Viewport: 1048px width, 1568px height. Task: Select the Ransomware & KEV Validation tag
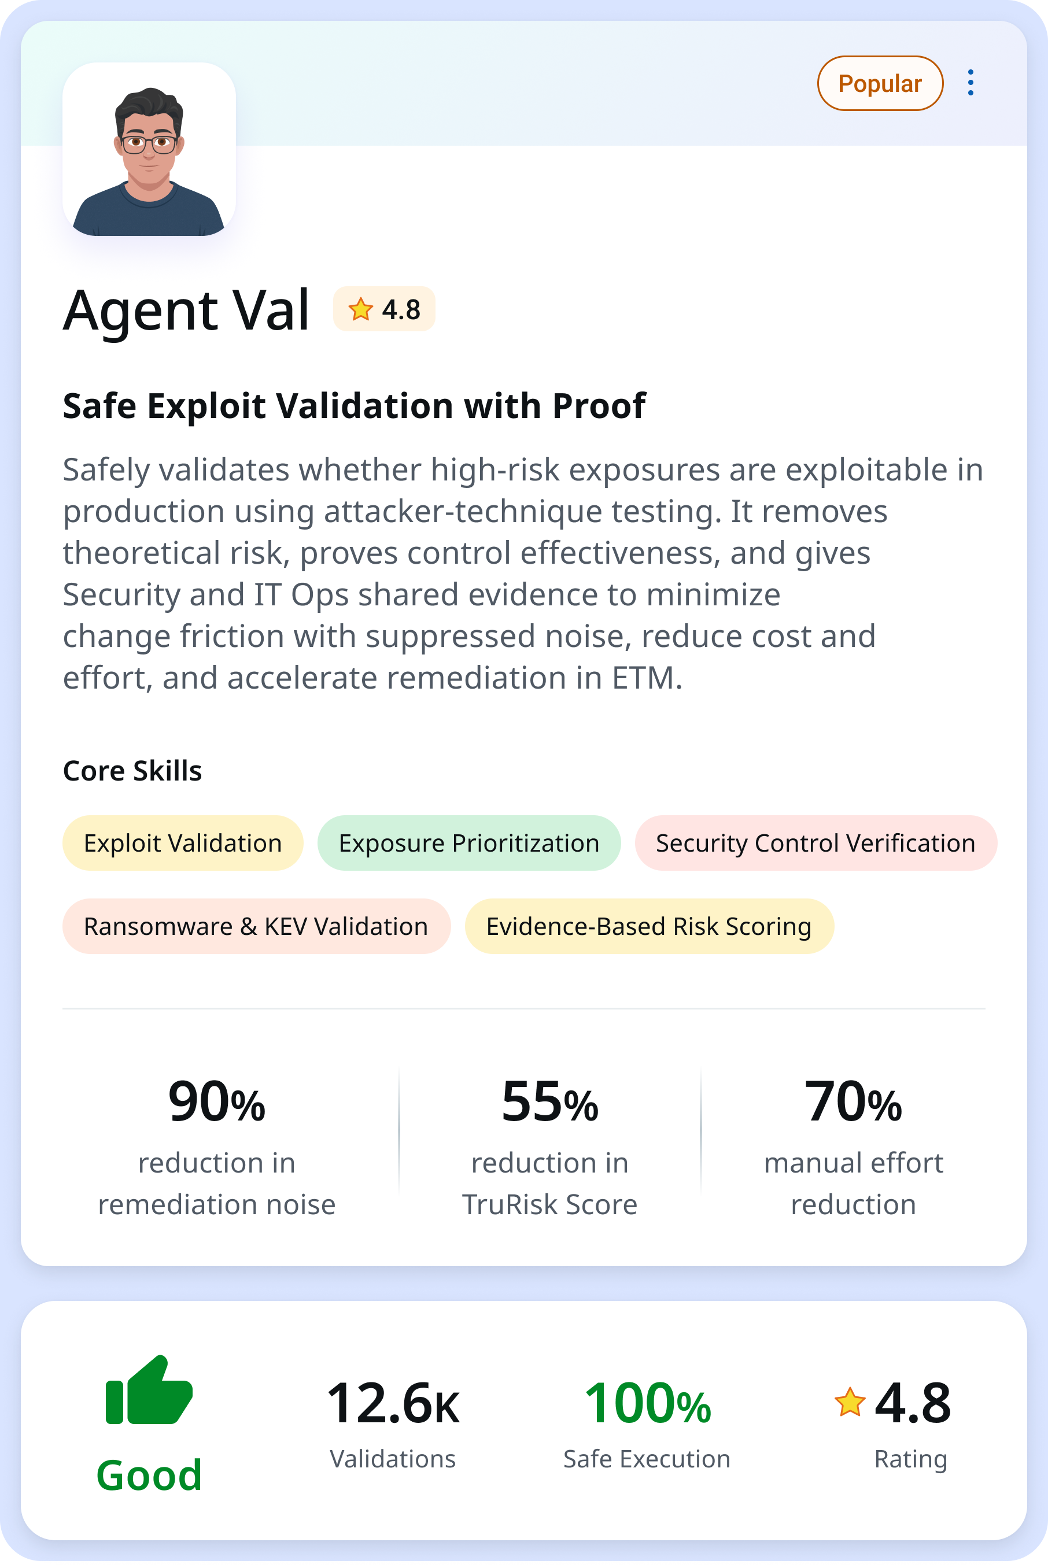click(x=256, y=927)
